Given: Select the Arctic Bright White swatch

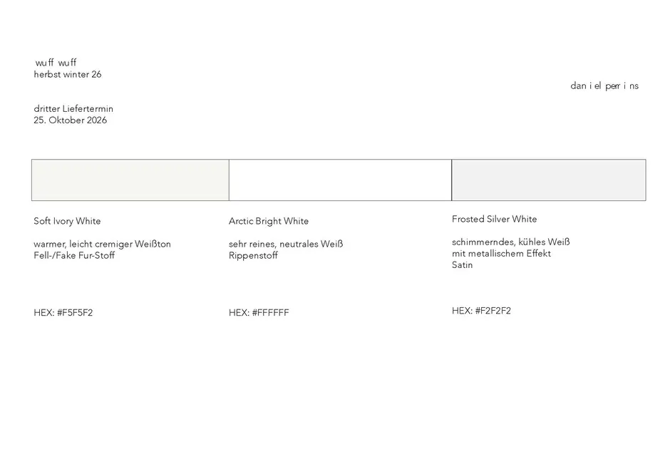Looking at the screenshot, I should pyautogui.click(x=340, y=180).
